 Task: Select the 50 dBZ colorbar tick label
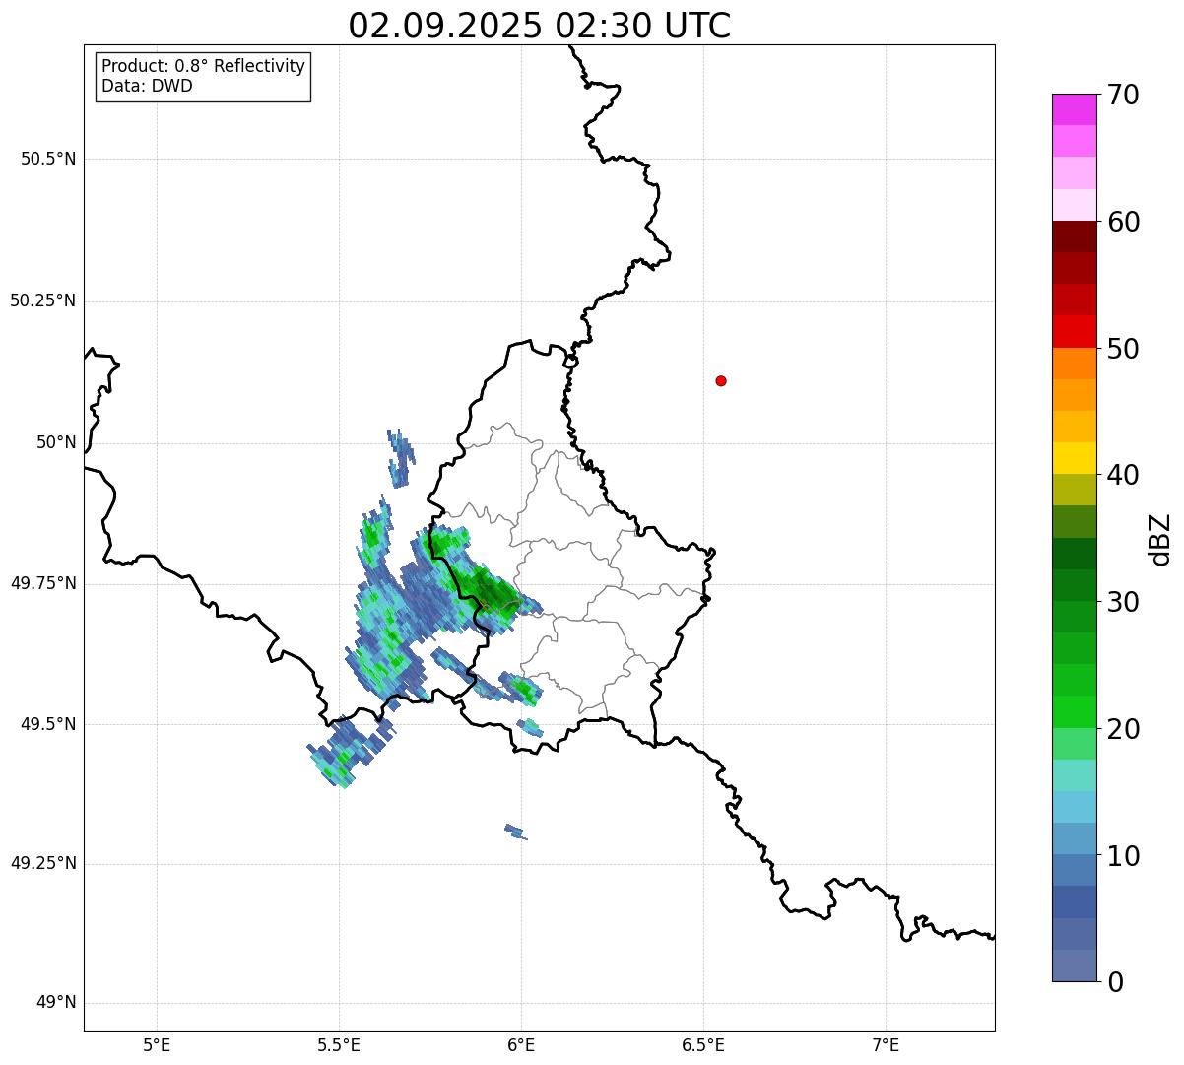coord(1122,349)
